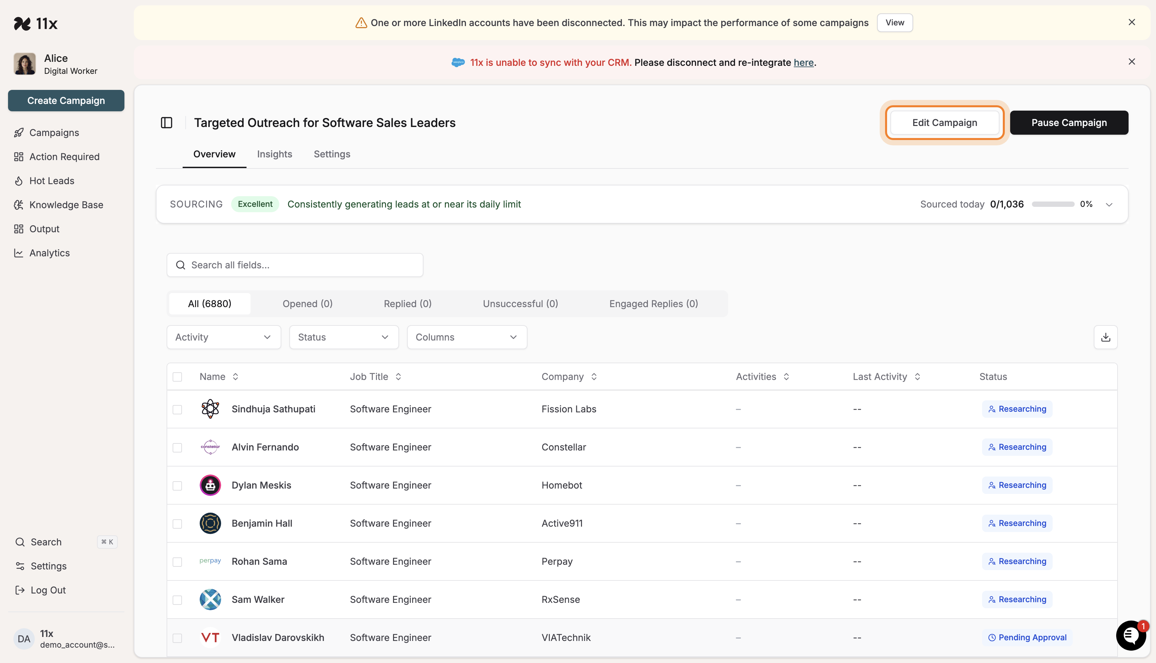Screen dimensions: 1156x663
Task: Switch to the Insights tab
Action: click(274, 154)
